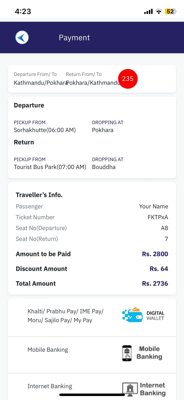Viewport: 184px width, 400px height.
Task: Tap the ticket number FKTPxA
Action: [x=158, y=217]
